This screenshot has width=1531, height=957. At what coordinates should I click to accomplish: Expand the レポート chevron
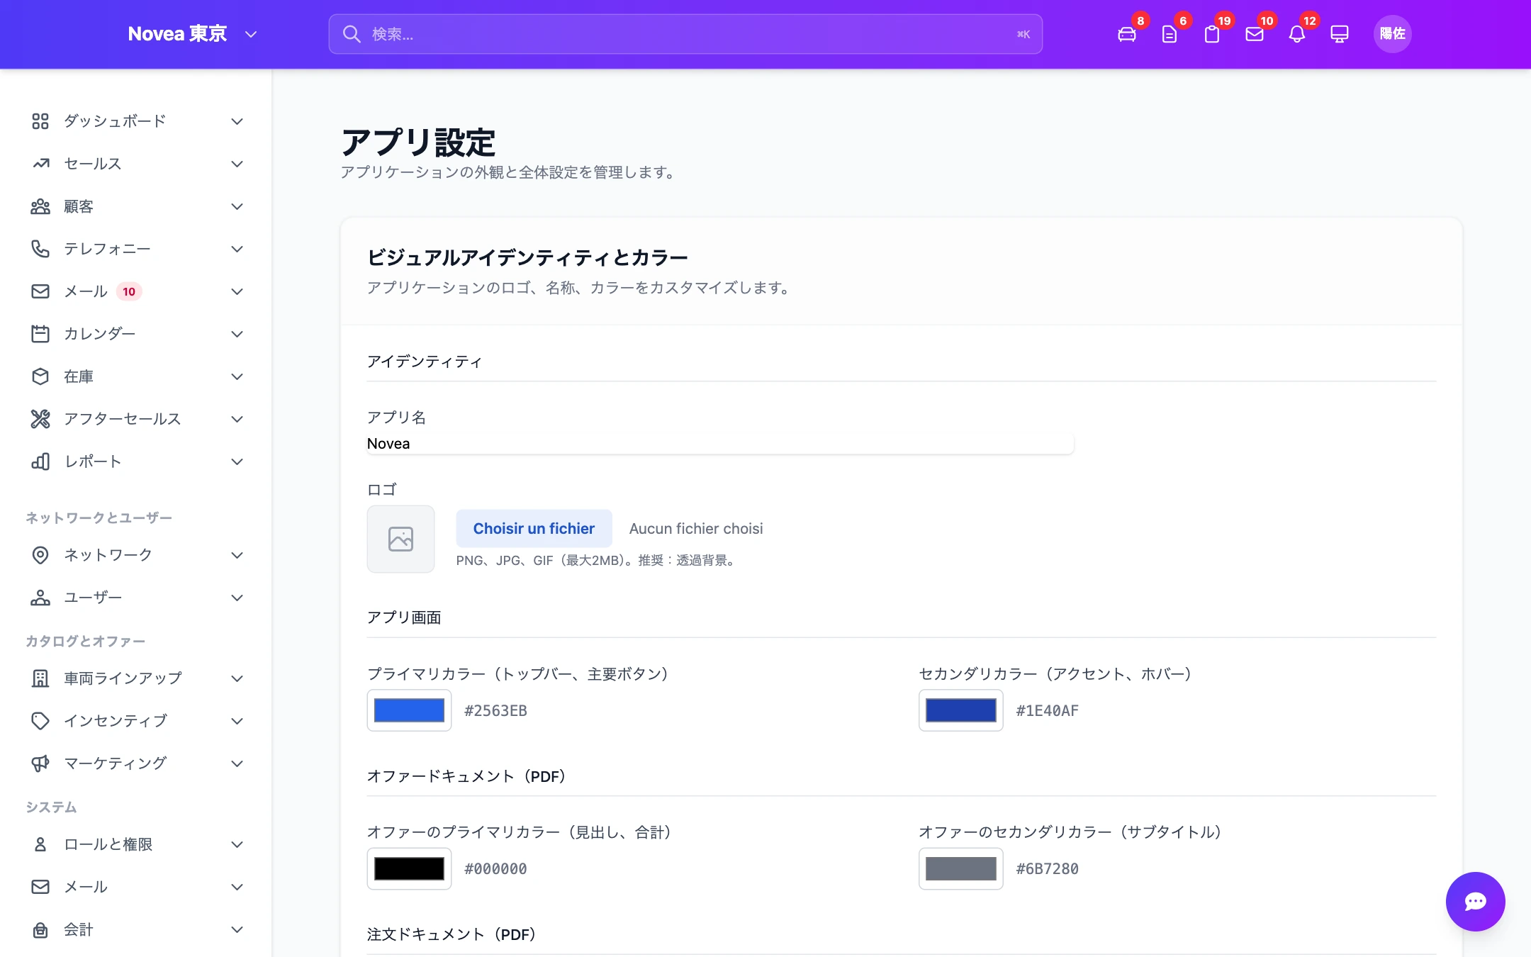point(237,461)
